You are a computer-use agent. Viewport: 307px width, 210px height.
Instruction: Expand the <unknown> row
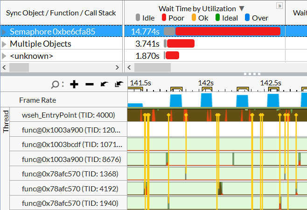(4, 56)
